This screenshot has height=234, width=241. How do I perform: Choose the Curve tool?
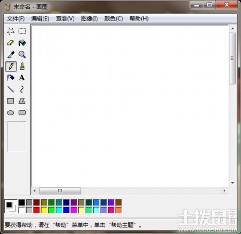22,89
